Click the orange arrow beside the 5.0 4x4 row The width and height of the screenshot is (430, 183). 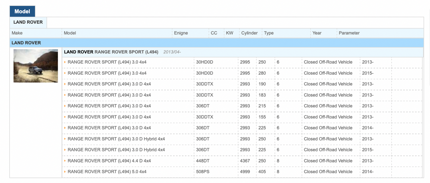[x=65, y=172]
